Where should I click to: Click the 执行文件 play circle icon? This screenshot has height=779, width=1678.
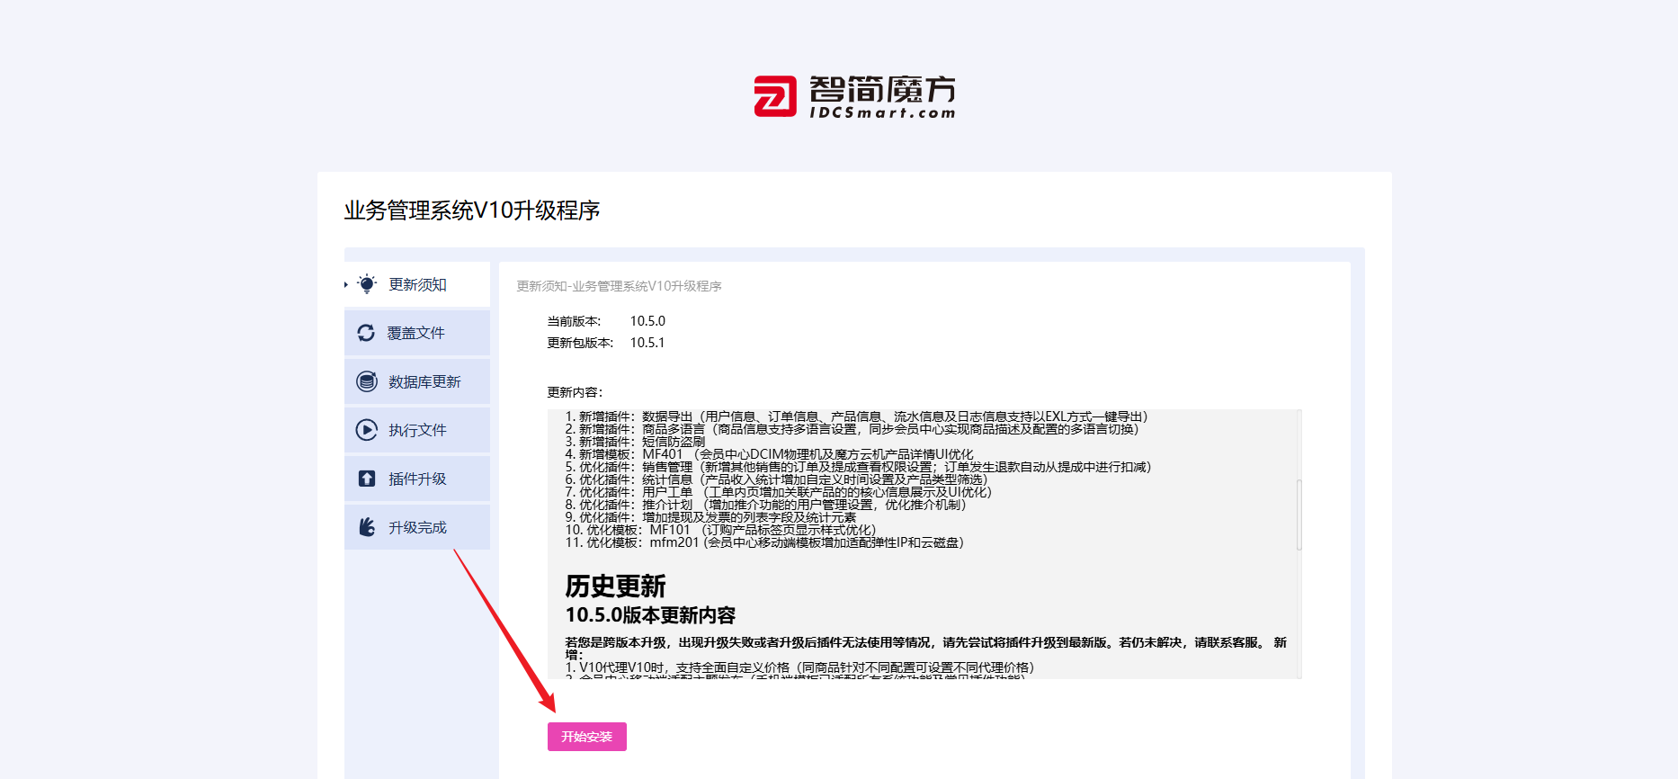click(367, 430)
